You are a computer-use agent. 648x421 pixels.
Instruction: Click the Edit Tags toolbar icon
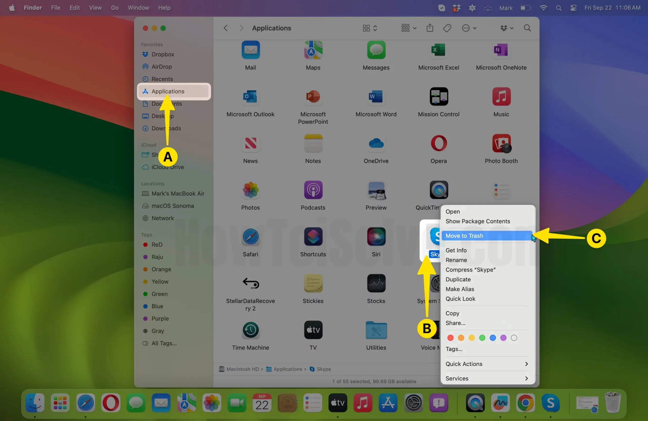point(447,28)
